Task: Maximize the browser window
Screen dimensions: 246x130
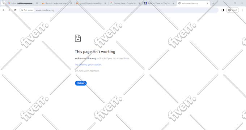Action: click(x=235, y=3)
